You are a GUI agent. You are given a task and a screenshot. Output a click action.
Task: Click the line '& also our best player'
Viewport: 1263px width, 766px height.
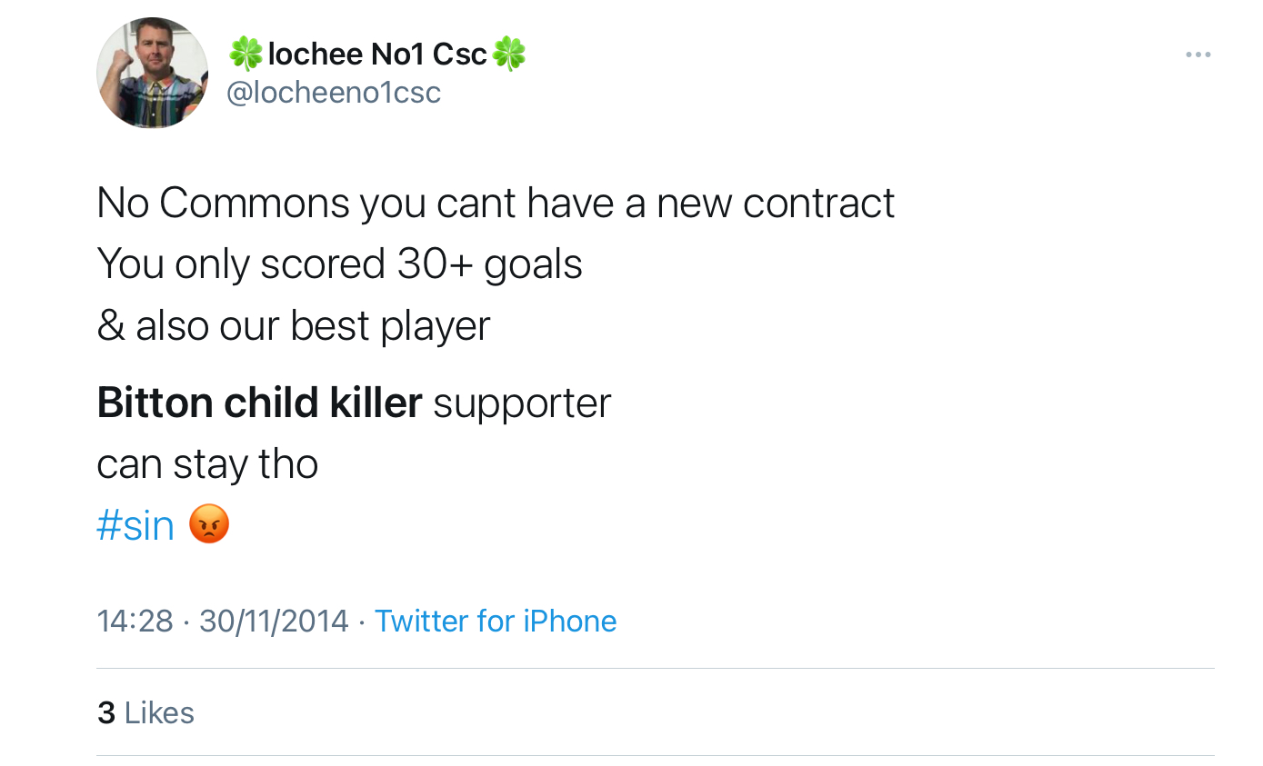click(294, 326)
